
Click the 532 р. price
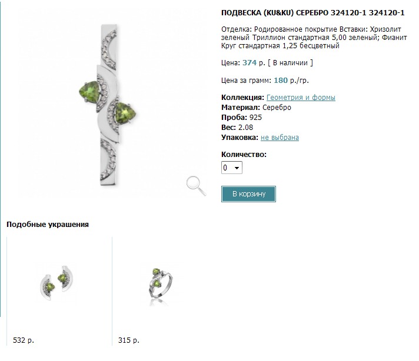click(x=22, y=340)
